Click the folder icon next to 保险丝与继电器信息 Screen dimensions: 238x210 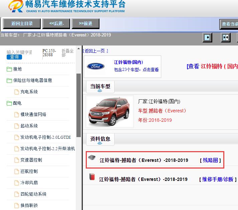(9, 81)
